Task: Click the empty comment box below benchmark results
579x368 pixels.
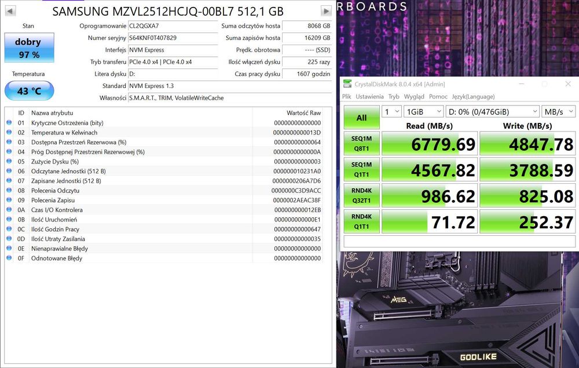Action: (x=459, y=241)
